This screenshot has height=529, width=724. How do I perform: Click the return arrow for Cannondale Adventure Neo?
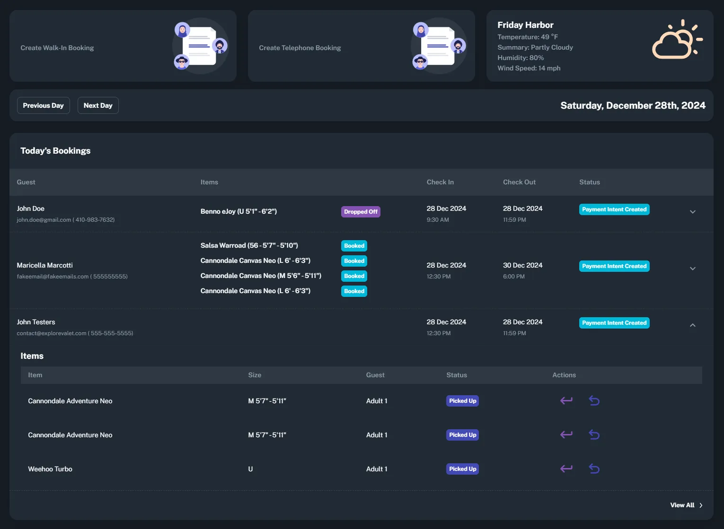click(x=566, y=400)
